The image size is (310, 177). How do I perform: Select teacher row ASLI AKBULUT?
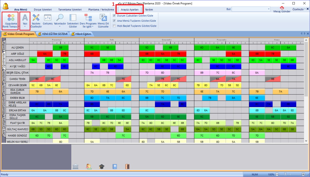(17, 60)
